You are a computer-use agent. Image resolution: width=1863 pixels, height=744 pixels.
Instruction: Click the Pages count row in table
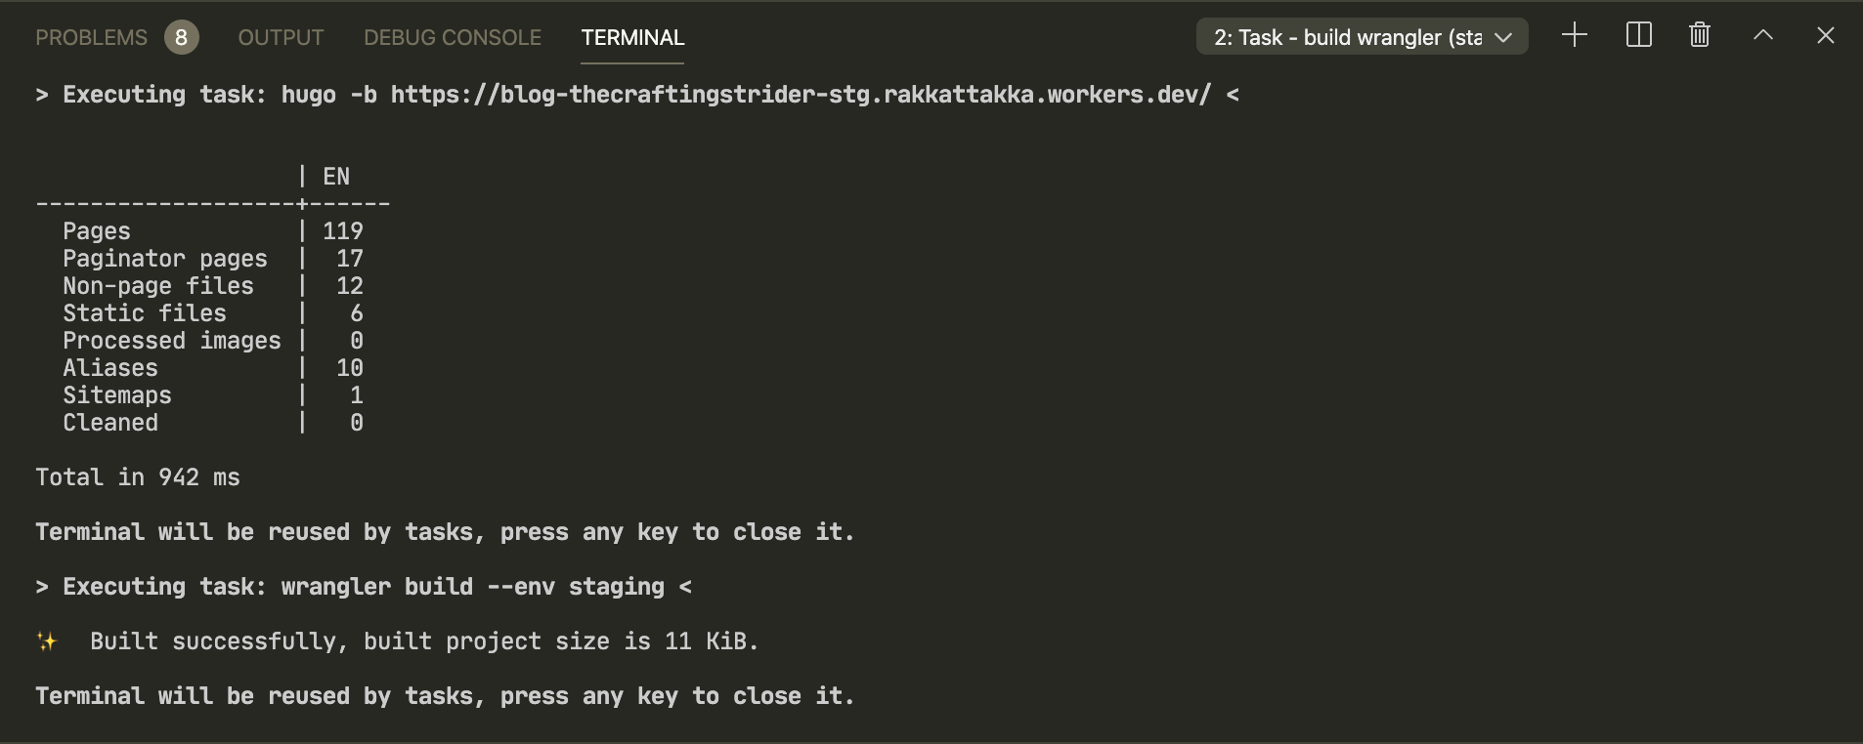pyautogui.click(x=213, y=231)
